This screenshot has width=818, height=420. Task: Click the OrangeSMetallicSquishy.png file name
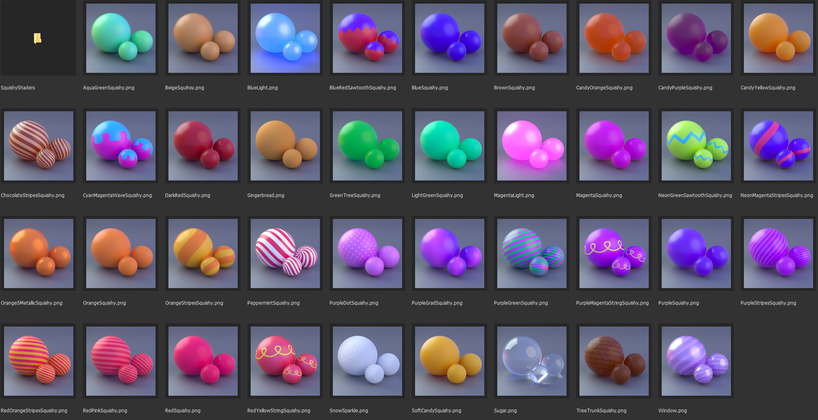(x=32, y=303)
